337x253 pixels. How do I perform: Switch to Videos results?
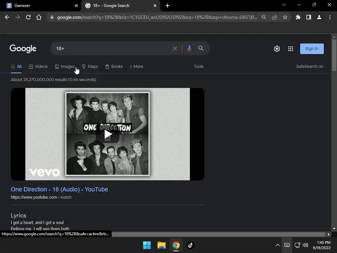click(38, 67)
